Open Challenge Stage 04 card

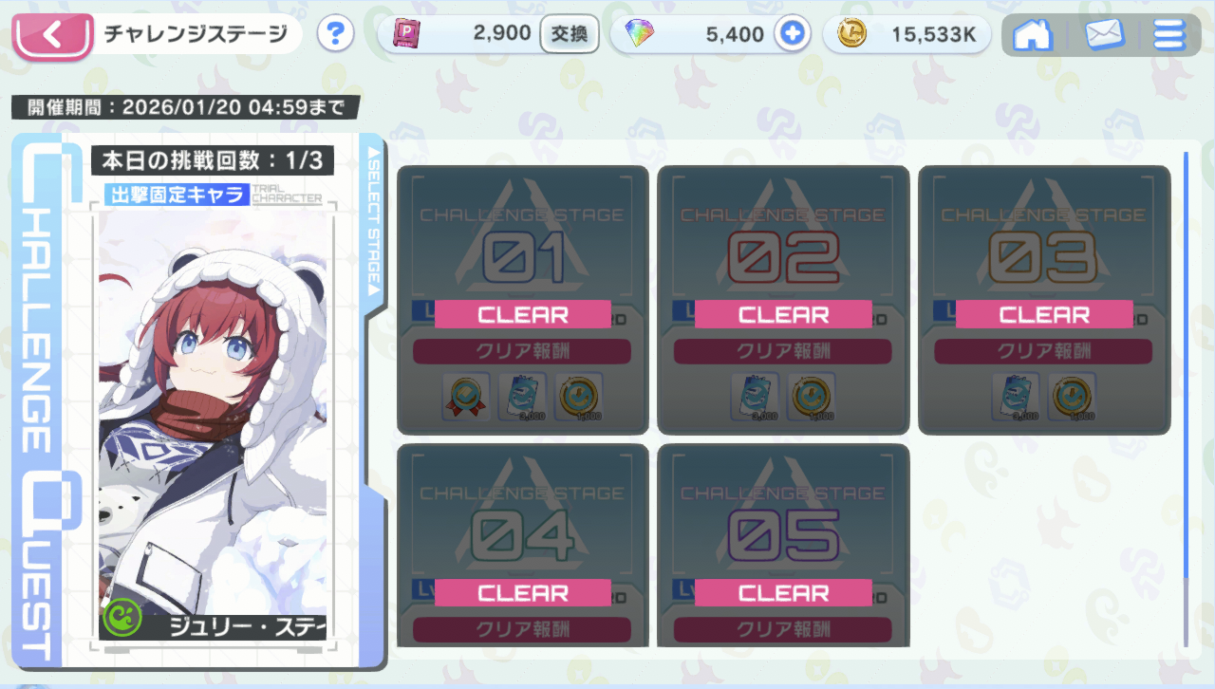523,546
